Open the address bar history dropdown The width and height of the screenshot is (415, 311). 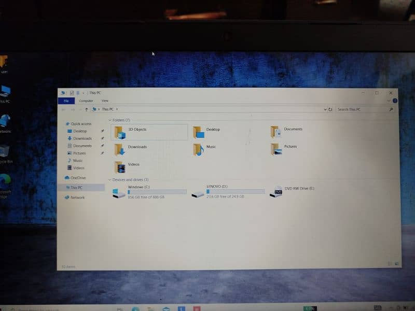pos(325,109)
